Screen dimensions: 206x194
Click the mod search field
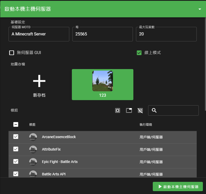click(x=173, y=110)
